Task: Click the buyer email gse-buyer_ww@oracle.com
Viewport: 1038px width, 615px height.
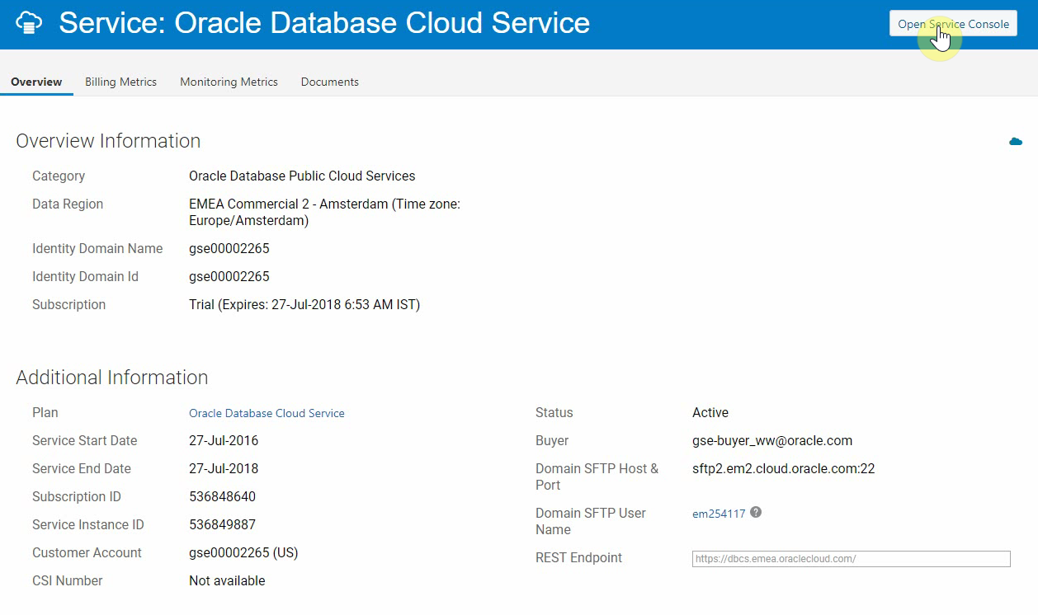Action: [x=772, y=440]
